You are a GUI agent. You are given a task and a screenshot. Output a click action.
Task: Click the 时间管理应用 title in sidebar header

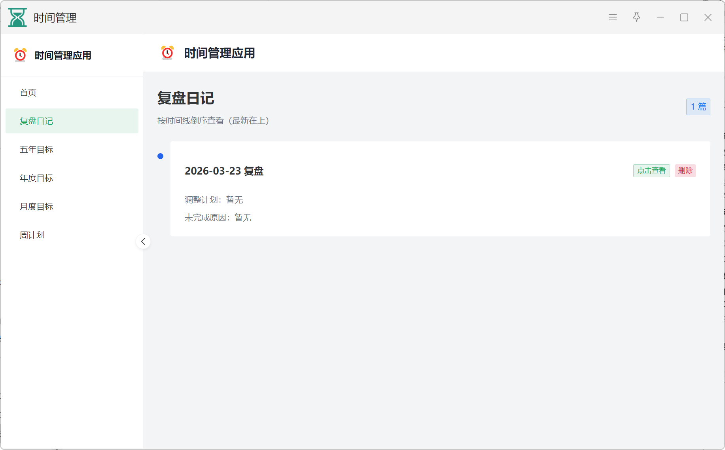(63, 55)
